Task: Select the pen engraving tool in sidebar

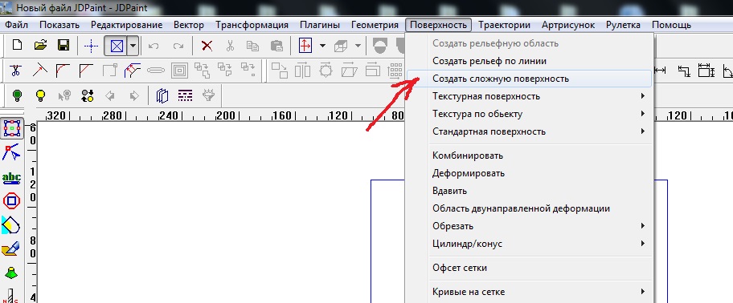Action: (11, 249)
